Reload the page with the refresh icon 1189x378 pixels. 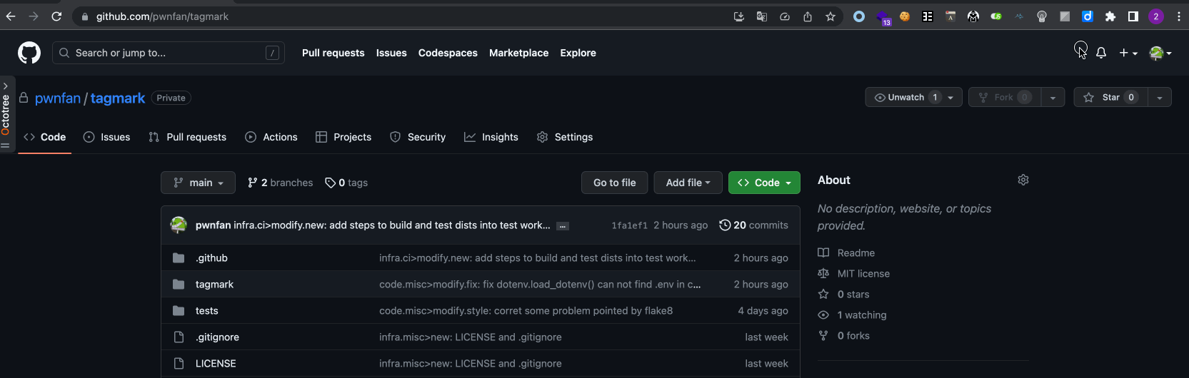pos(56,16)
